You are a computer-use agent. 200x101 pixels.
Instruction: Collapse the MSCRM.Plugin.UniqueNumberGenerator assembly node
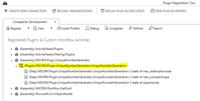point(12,60)
